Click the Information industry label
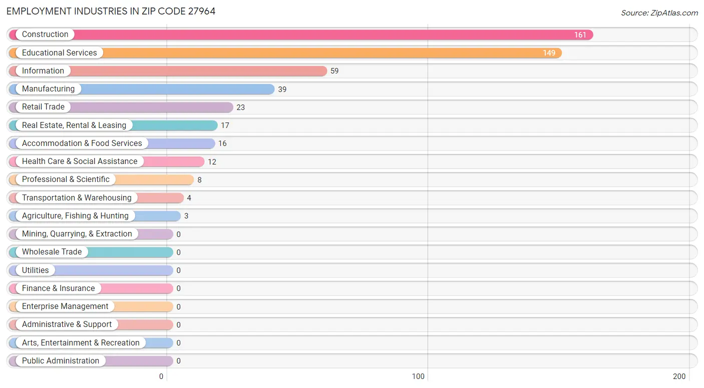This screenshot has height=388, width=704. pos(43,71)
